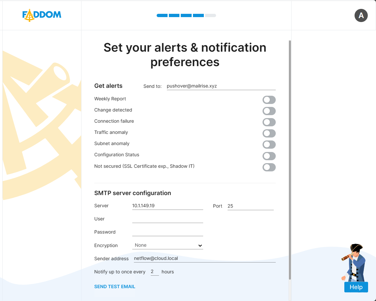Switch on Subnet anomaly alerts
This screenshot has width=376, height=301.
tap(269, 145)
